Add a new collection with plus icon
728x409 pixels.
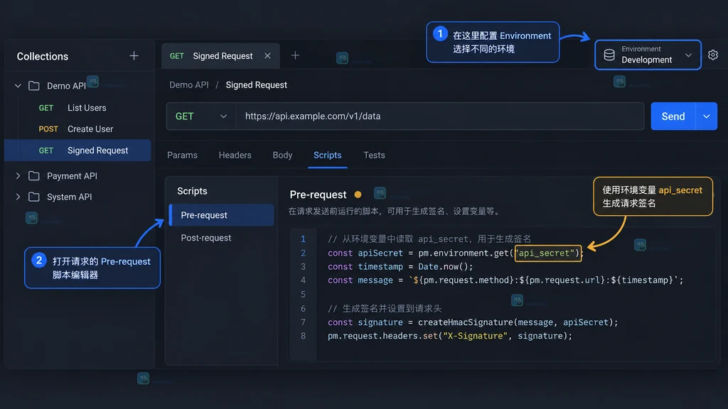coord(134,56)
